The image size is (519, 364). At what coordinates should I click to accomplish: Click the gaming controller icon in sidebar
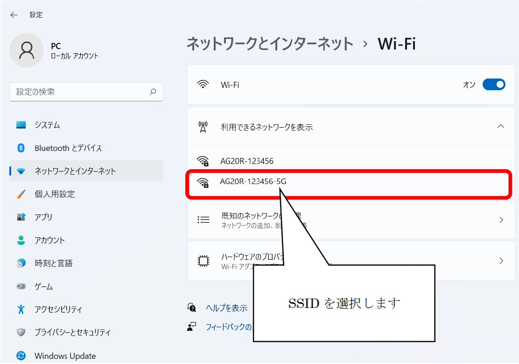(21, 286)
